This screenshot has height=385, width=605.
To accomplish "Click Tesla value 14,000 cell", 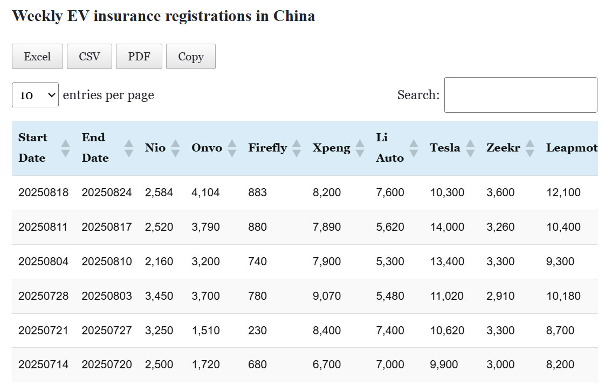I will 446,227.
